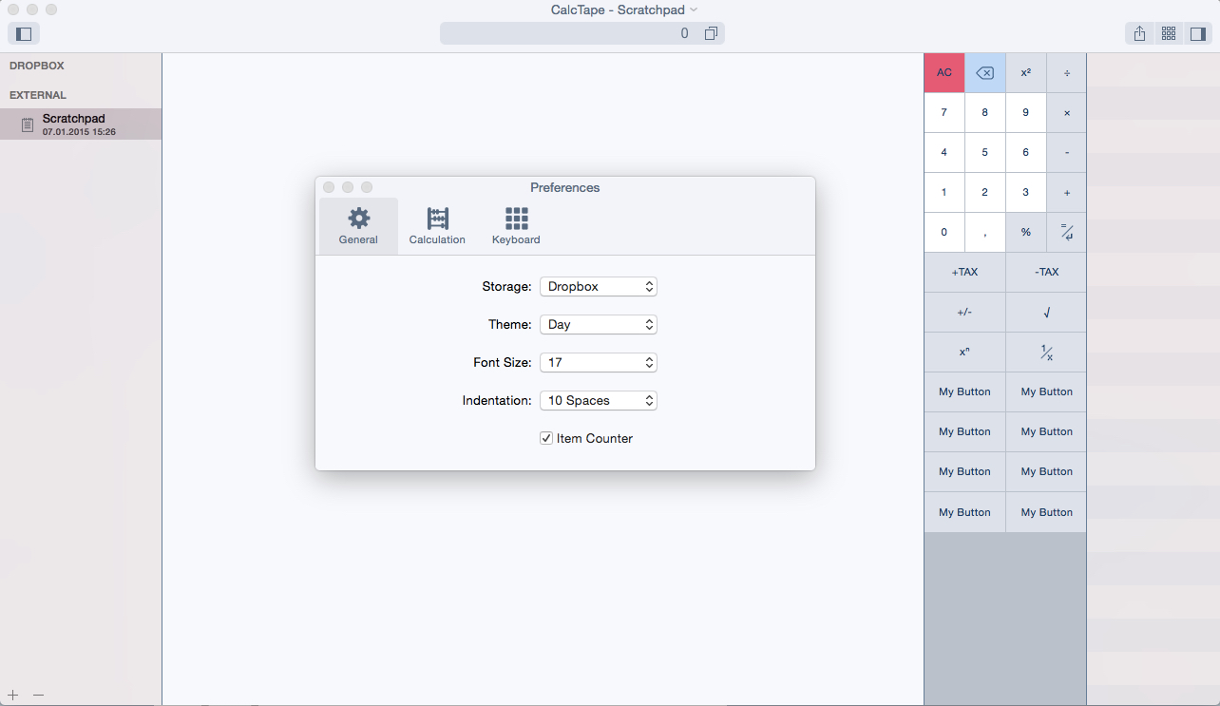Screen dimensions: 1220x706
Task: Click the square root key
Action: point(1046,312)
